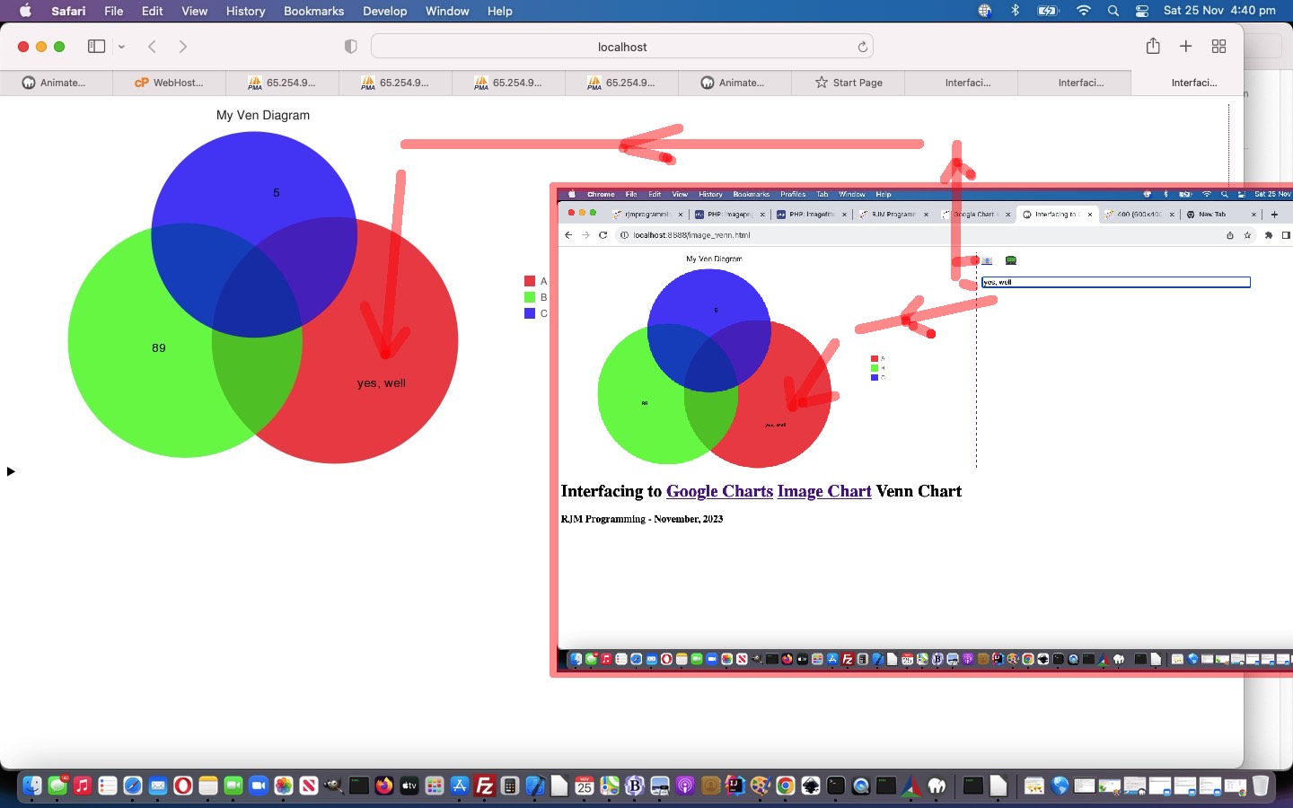Open the Safari application menu
This screenshot has width=1293, height=808.
68,11
